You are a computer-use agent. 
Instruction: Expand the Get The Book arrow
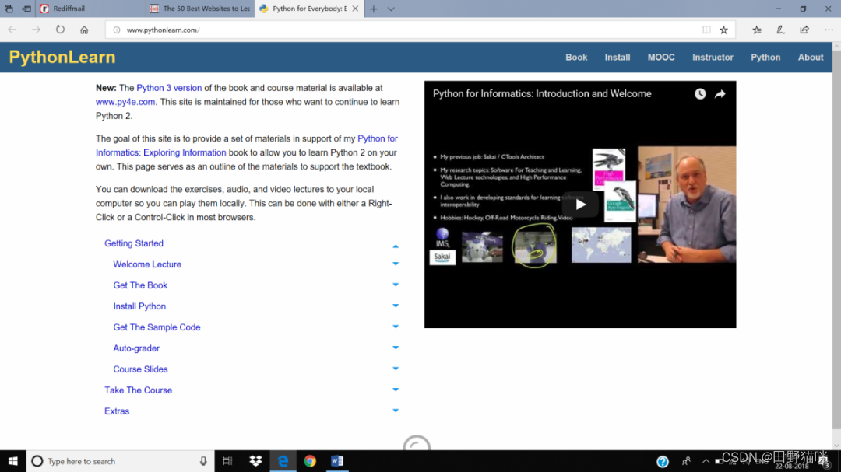tap(396, 285)
